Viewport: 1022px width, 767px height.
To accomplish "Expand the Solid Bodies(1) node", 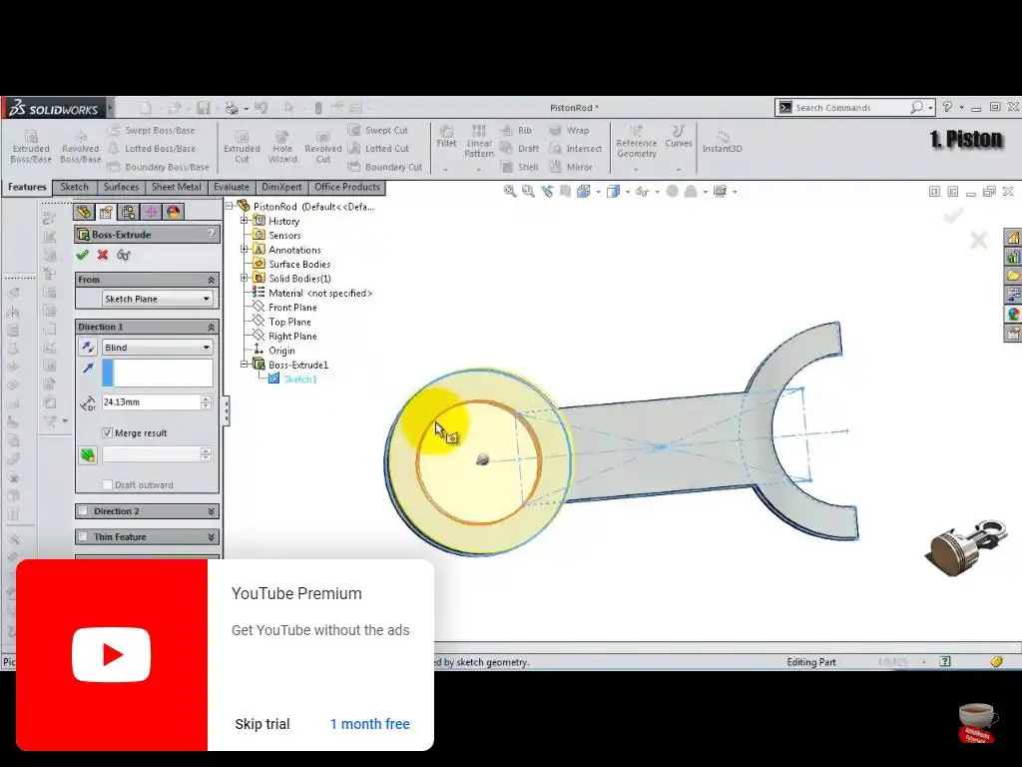I will [x=245, y=279].
